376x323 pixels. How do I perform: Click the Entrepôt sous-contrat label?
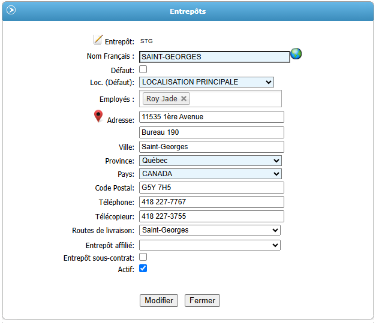point(99,258)
